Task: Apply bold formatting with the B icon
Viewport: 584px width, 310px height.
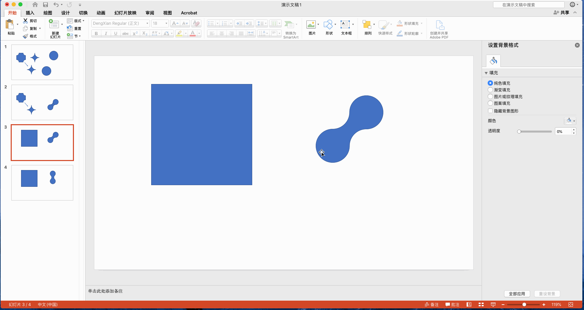Action: pyautogui.click(x=96, y=33)
